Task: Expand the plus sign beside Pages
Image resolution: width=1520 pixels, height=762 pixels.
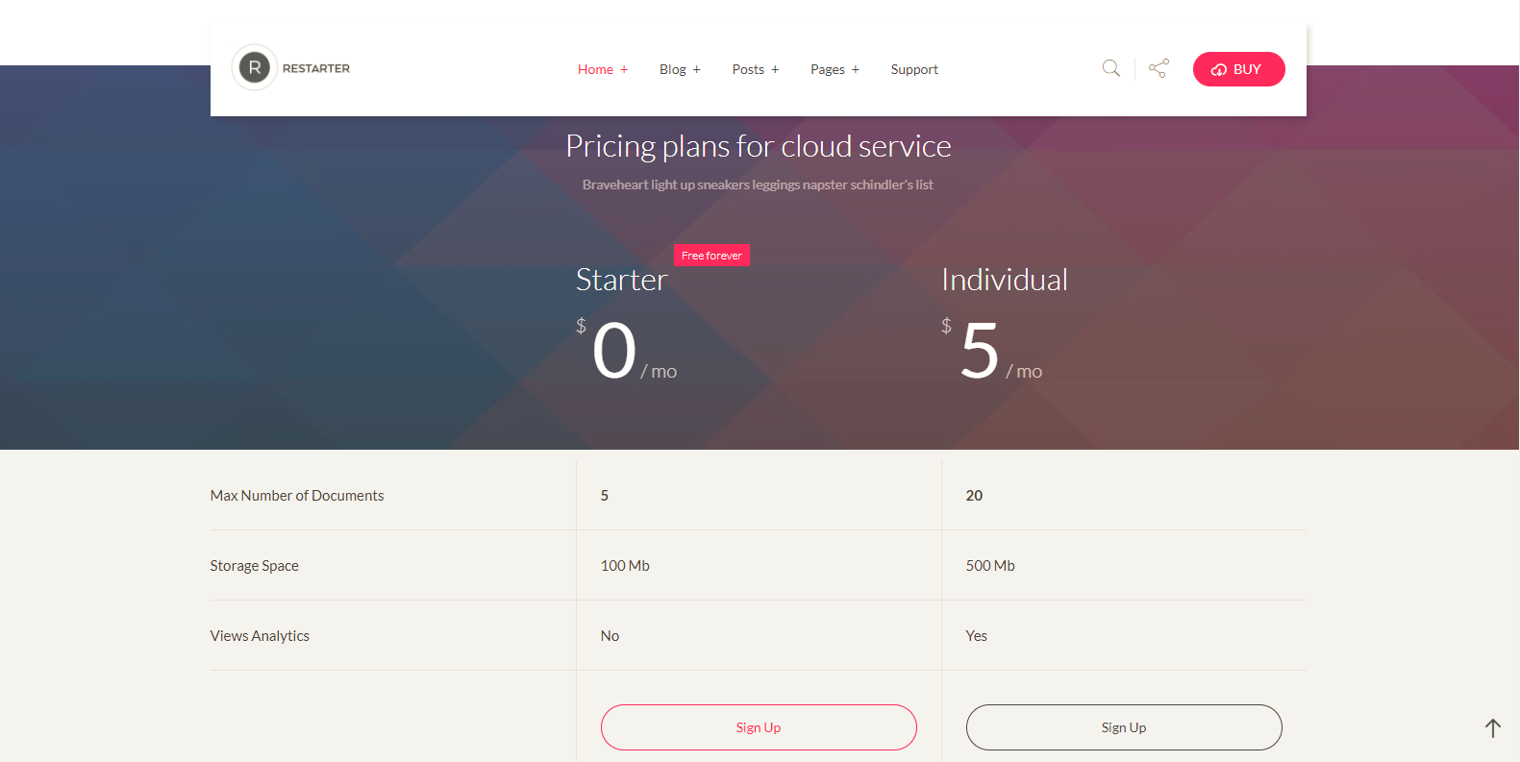Action: tap(856, 70)
